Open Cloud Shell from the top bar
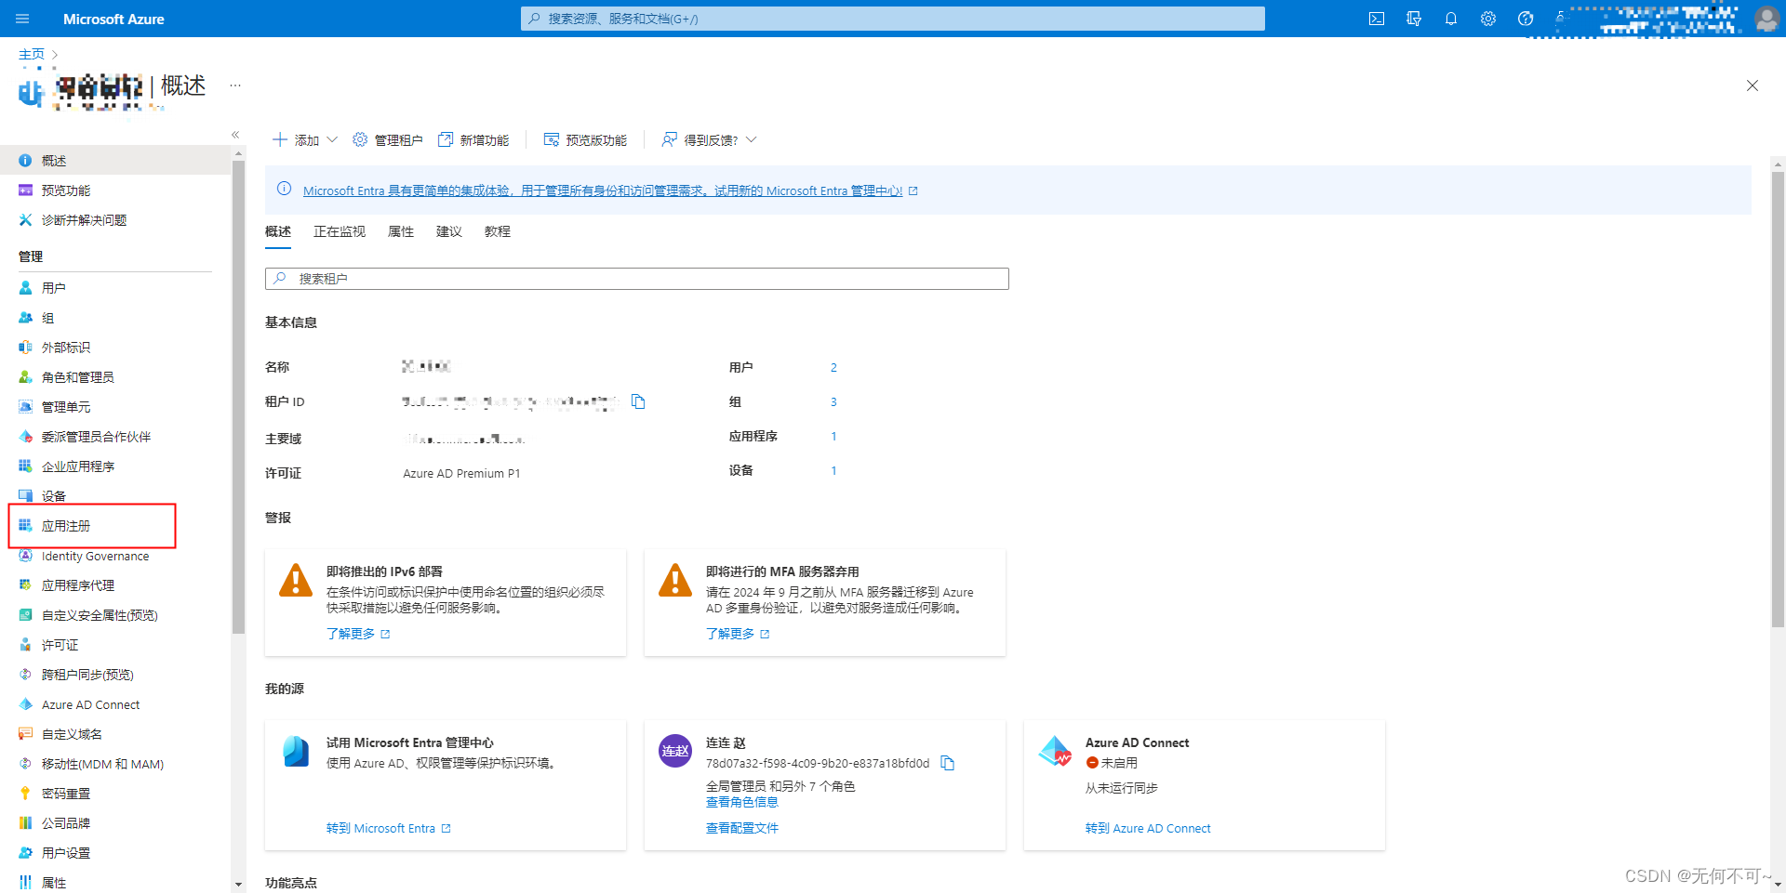 [1377, 19]
